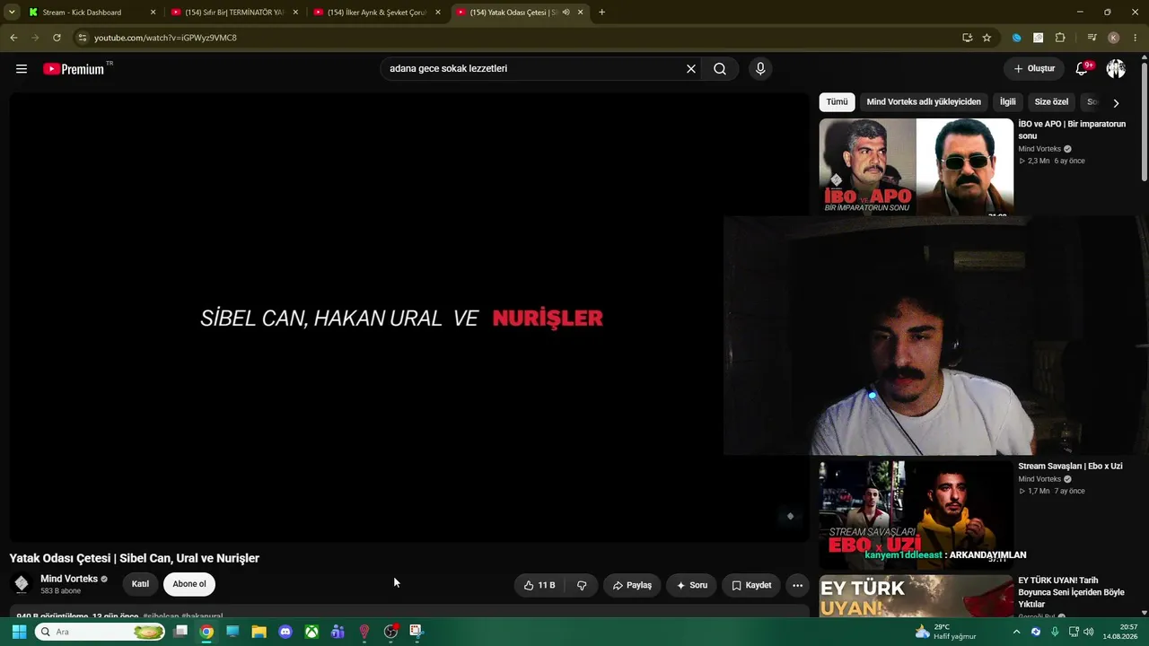Open Chrome three-dot menu
1149x646 pixels.
pos(1136,38)
